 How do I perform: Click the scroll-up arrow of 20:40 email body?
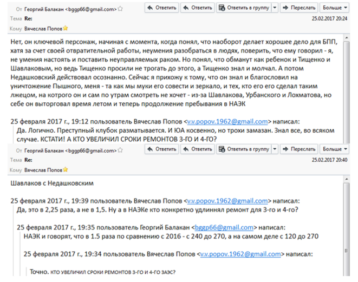[x=347, y=179]
